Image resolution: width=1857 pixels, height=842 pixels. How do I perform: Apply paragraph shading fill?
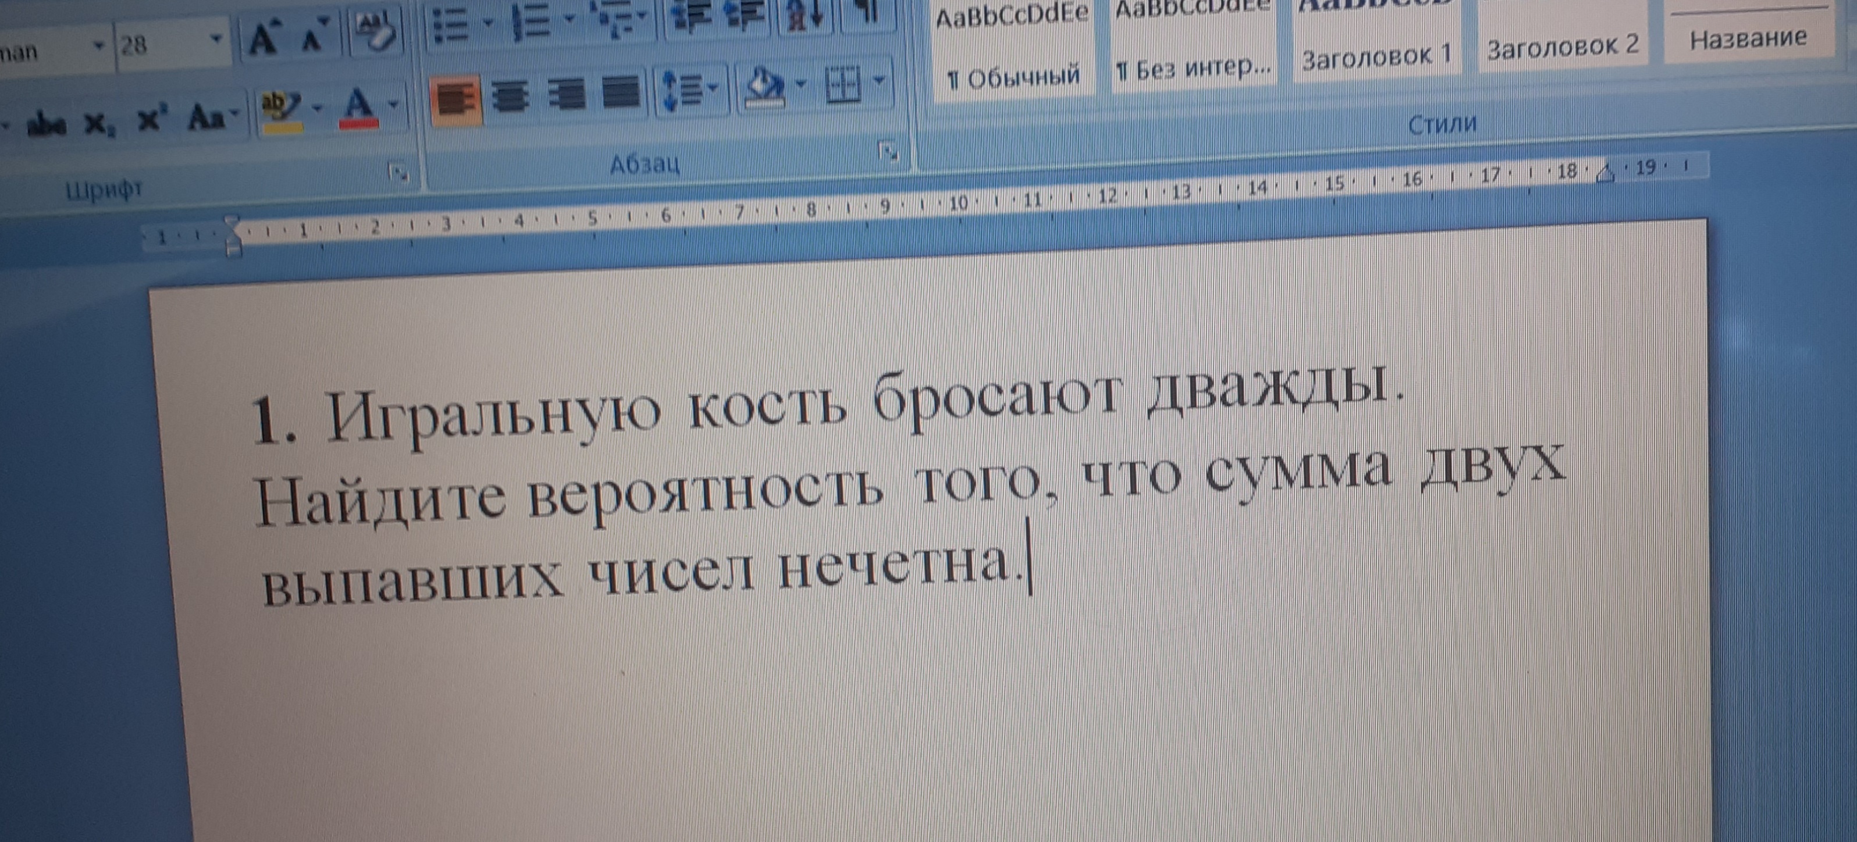point(766,88)
